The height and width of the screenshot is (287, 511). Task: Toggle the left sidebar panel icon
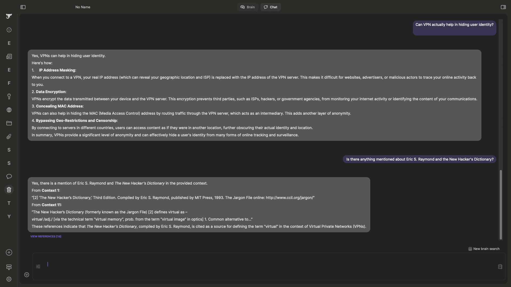pos(23,7)
